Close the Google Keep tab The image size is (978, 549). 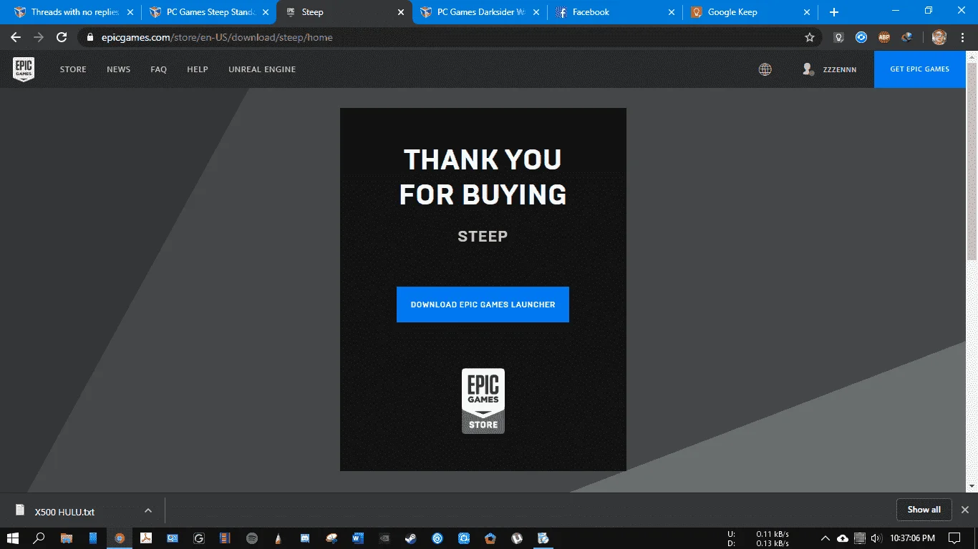(807, 12)
